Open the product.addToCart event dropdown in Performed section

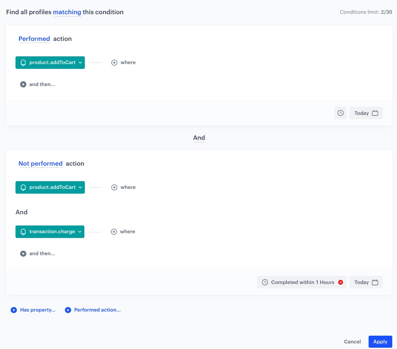[80, 62]
